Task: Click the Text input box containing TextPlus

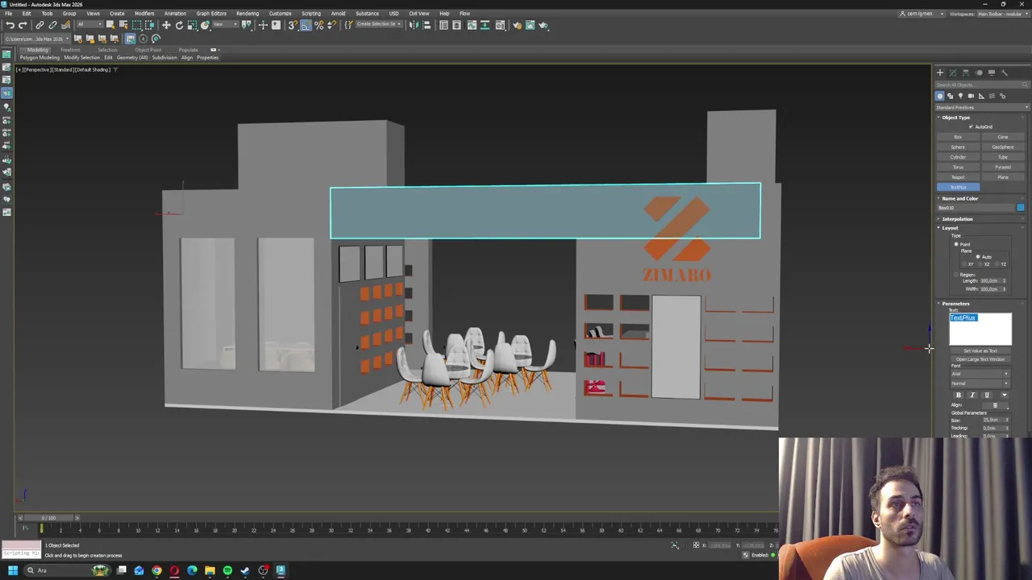Action: (980, 329)
